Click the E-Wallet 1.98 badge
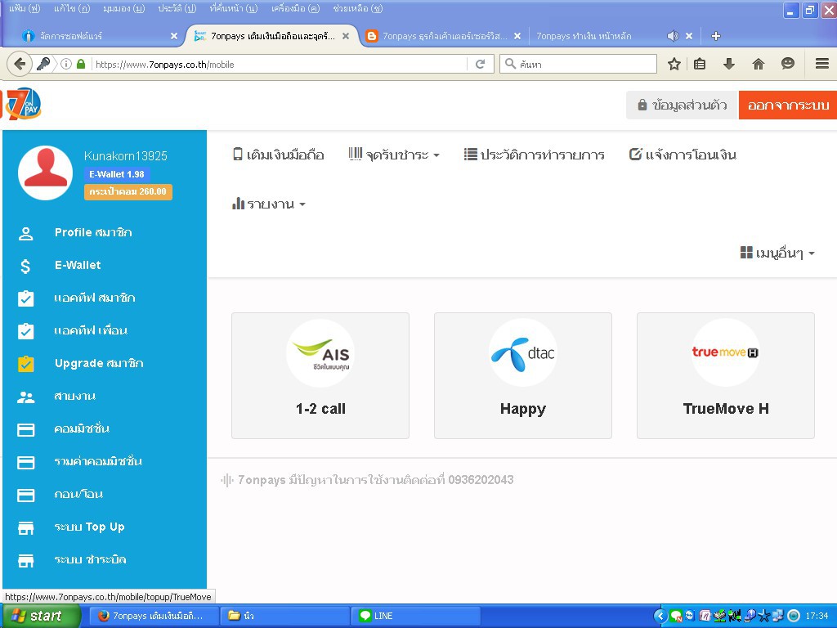837x628 pixels. click(x=117, y=174)
